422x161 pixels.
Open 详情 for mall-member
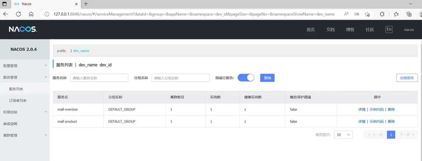[362, 109]
